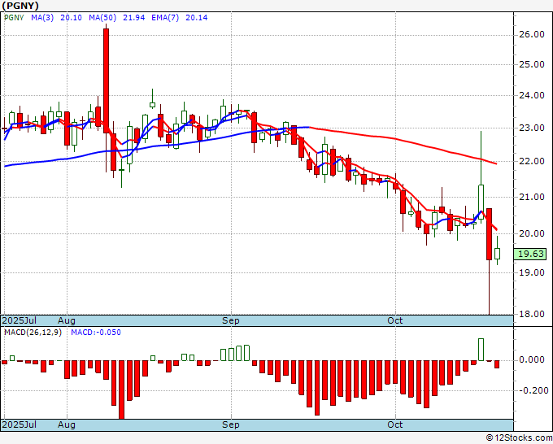Click the 19.63 current price tag
Screen dimensions: 553x444
click(x=530, y=254)
